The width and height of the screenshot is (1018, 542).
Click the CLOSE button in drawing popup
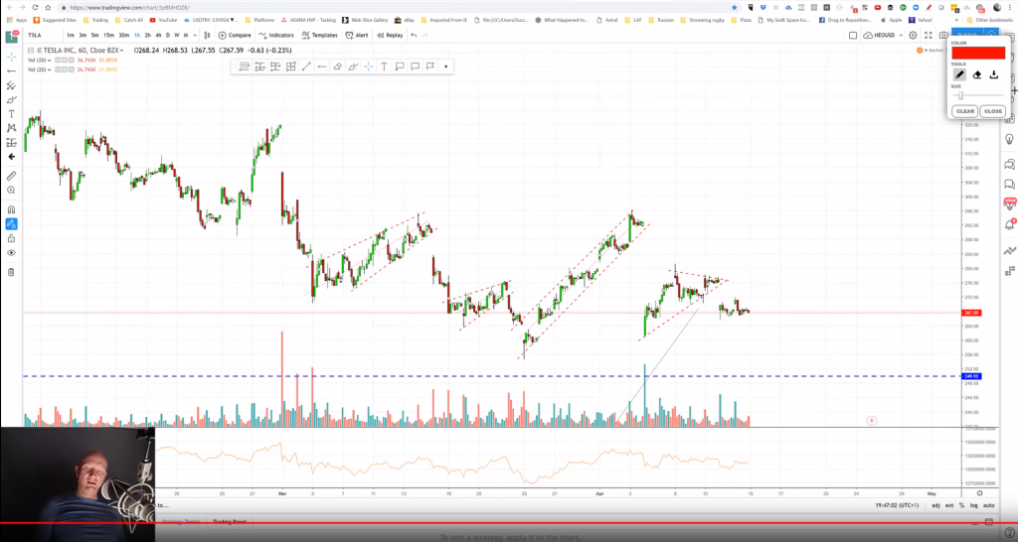(992, 111)
